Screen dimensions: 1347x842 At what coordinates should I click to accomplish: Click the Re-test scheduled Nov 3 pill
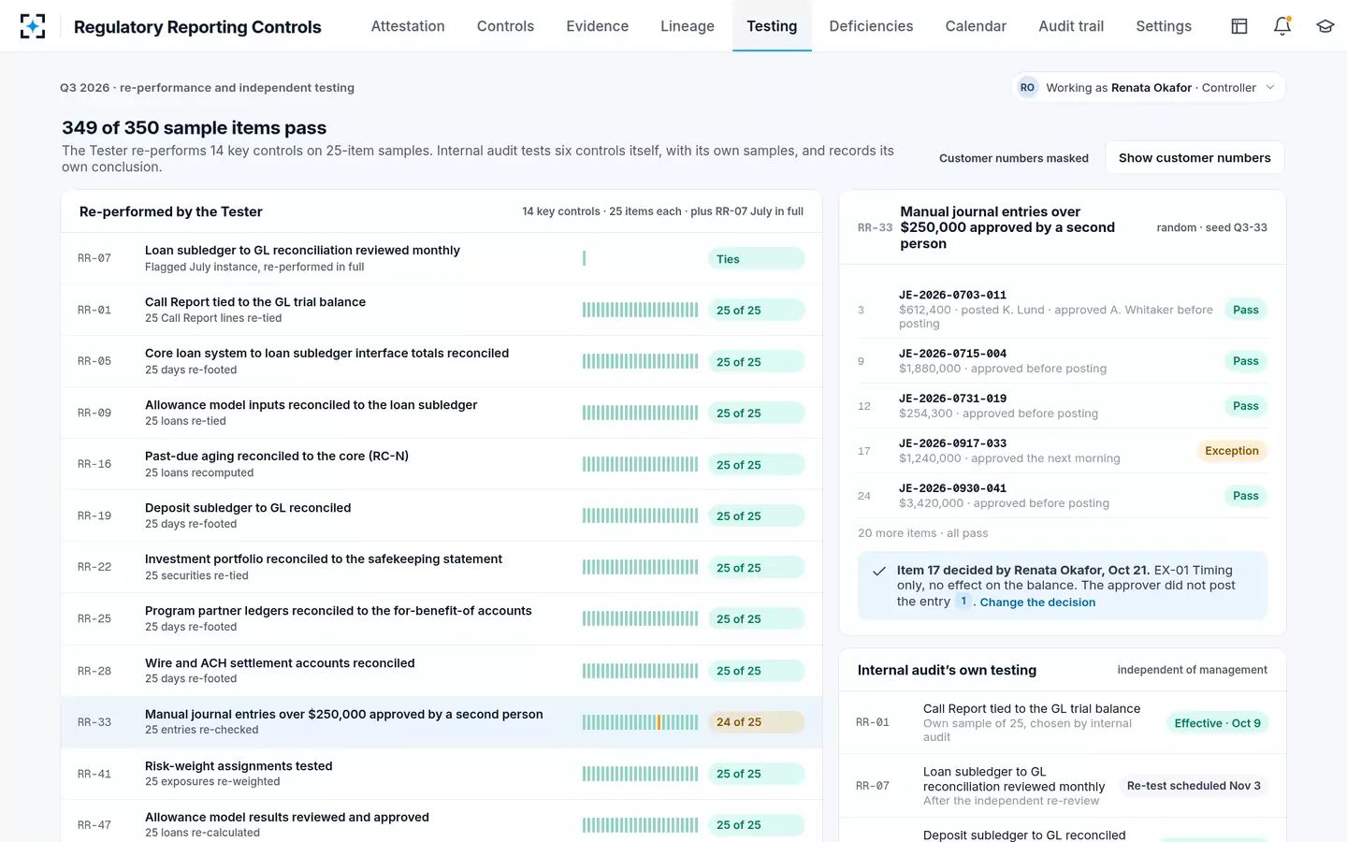pyautogui.click(x=1194, y=786)
